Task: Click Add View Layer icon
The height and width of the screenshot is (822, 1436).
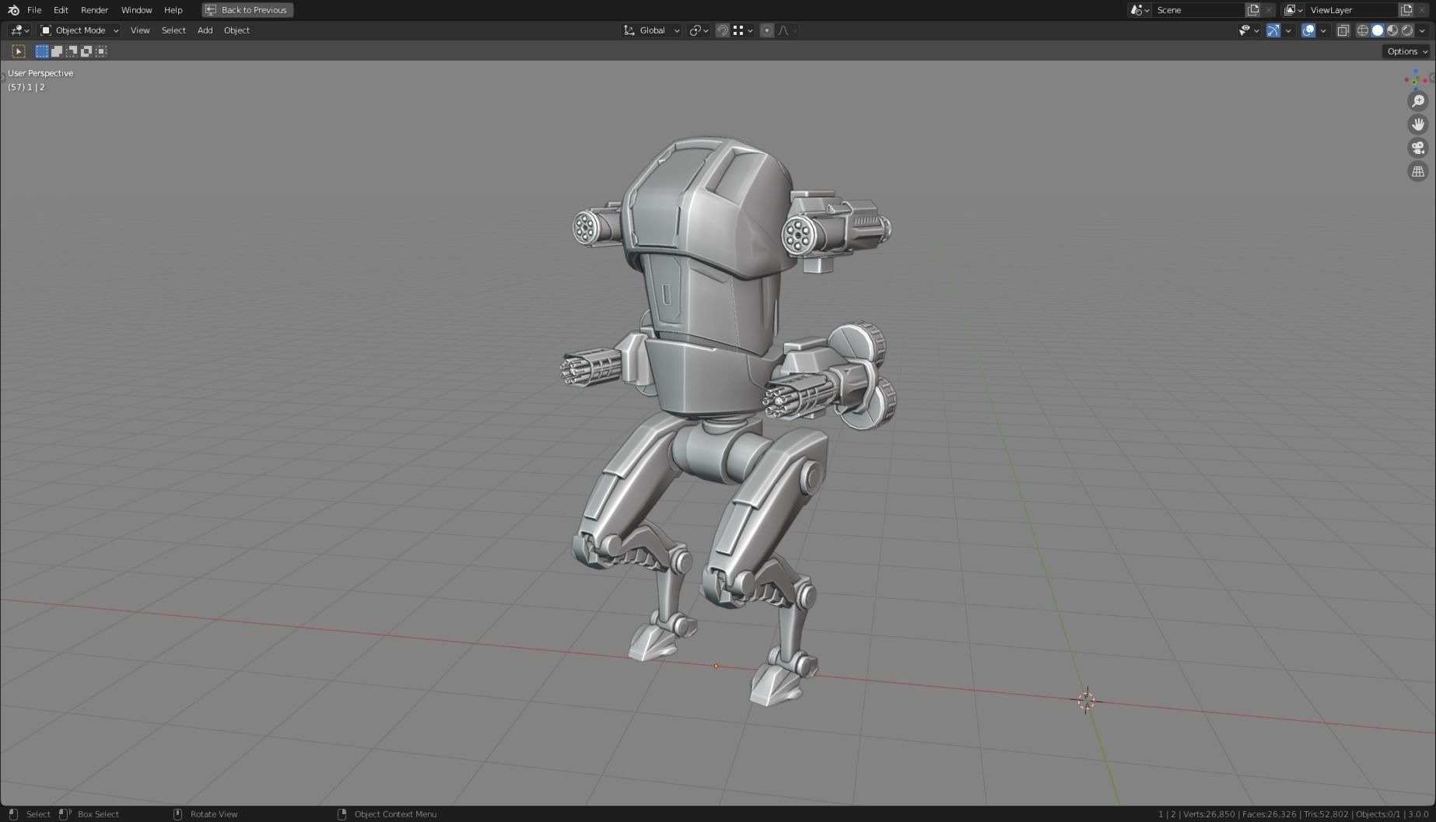Action: (x=1406, y=10)
